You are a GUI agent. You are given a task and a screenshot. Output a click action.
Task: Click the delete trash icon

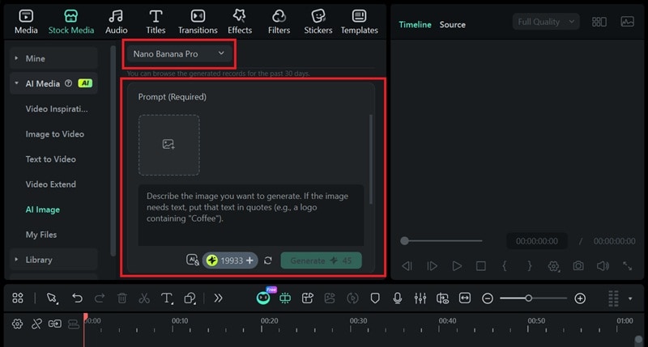[x=122, y=298]
